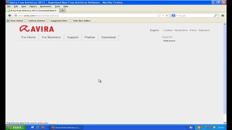Click the Start search button

[x=169, y=41]
